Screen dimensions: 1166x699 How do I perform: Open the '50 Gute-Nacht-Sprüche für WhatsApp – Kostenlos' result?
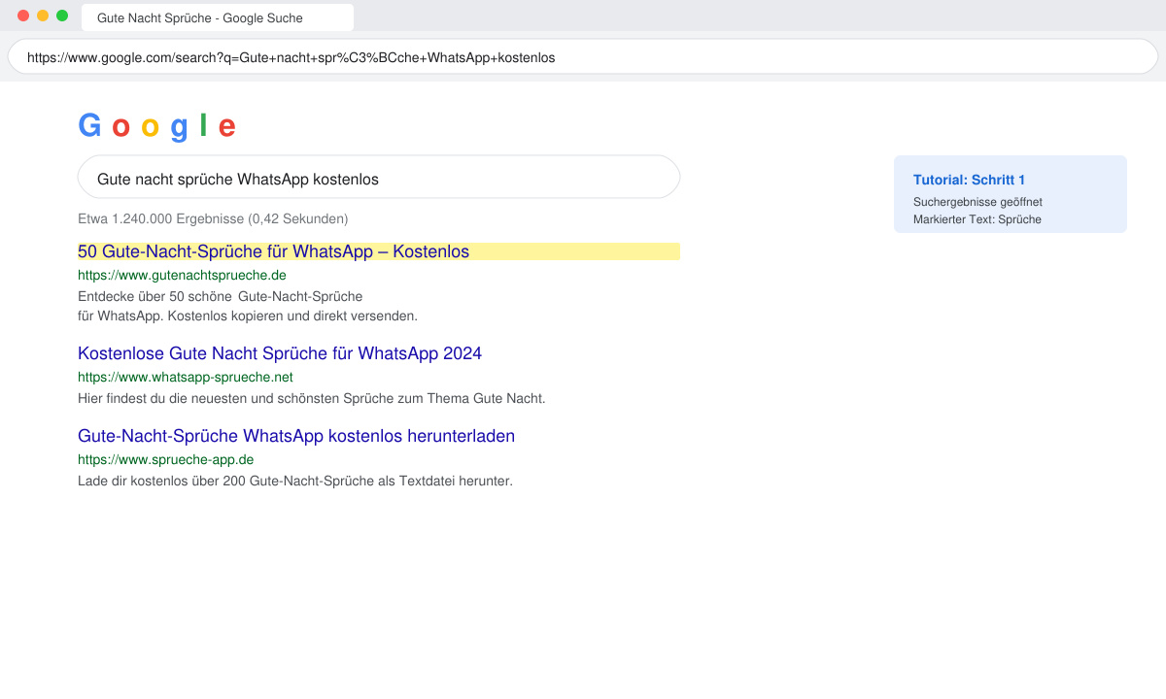pos(273,251)
